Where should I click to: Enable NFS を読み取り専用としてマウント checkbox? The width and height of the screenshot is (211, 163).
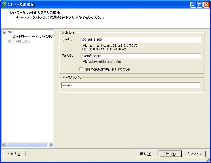coord(81,69)
